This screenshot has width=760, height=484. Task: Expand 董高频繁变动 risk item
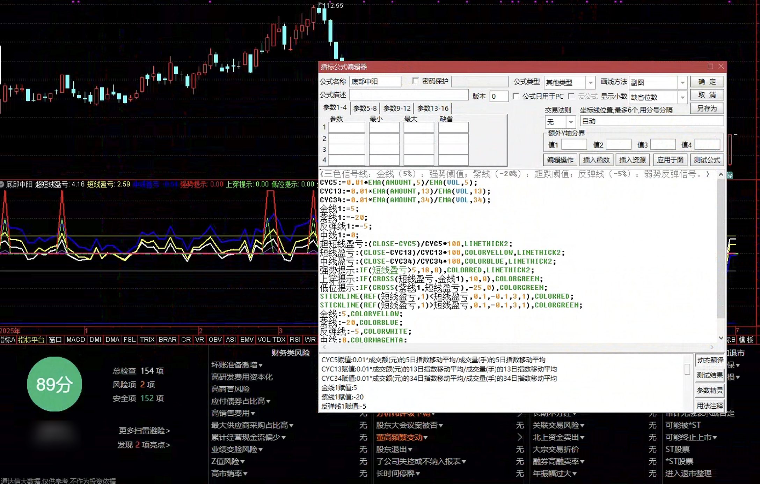(x=402, y=437)
